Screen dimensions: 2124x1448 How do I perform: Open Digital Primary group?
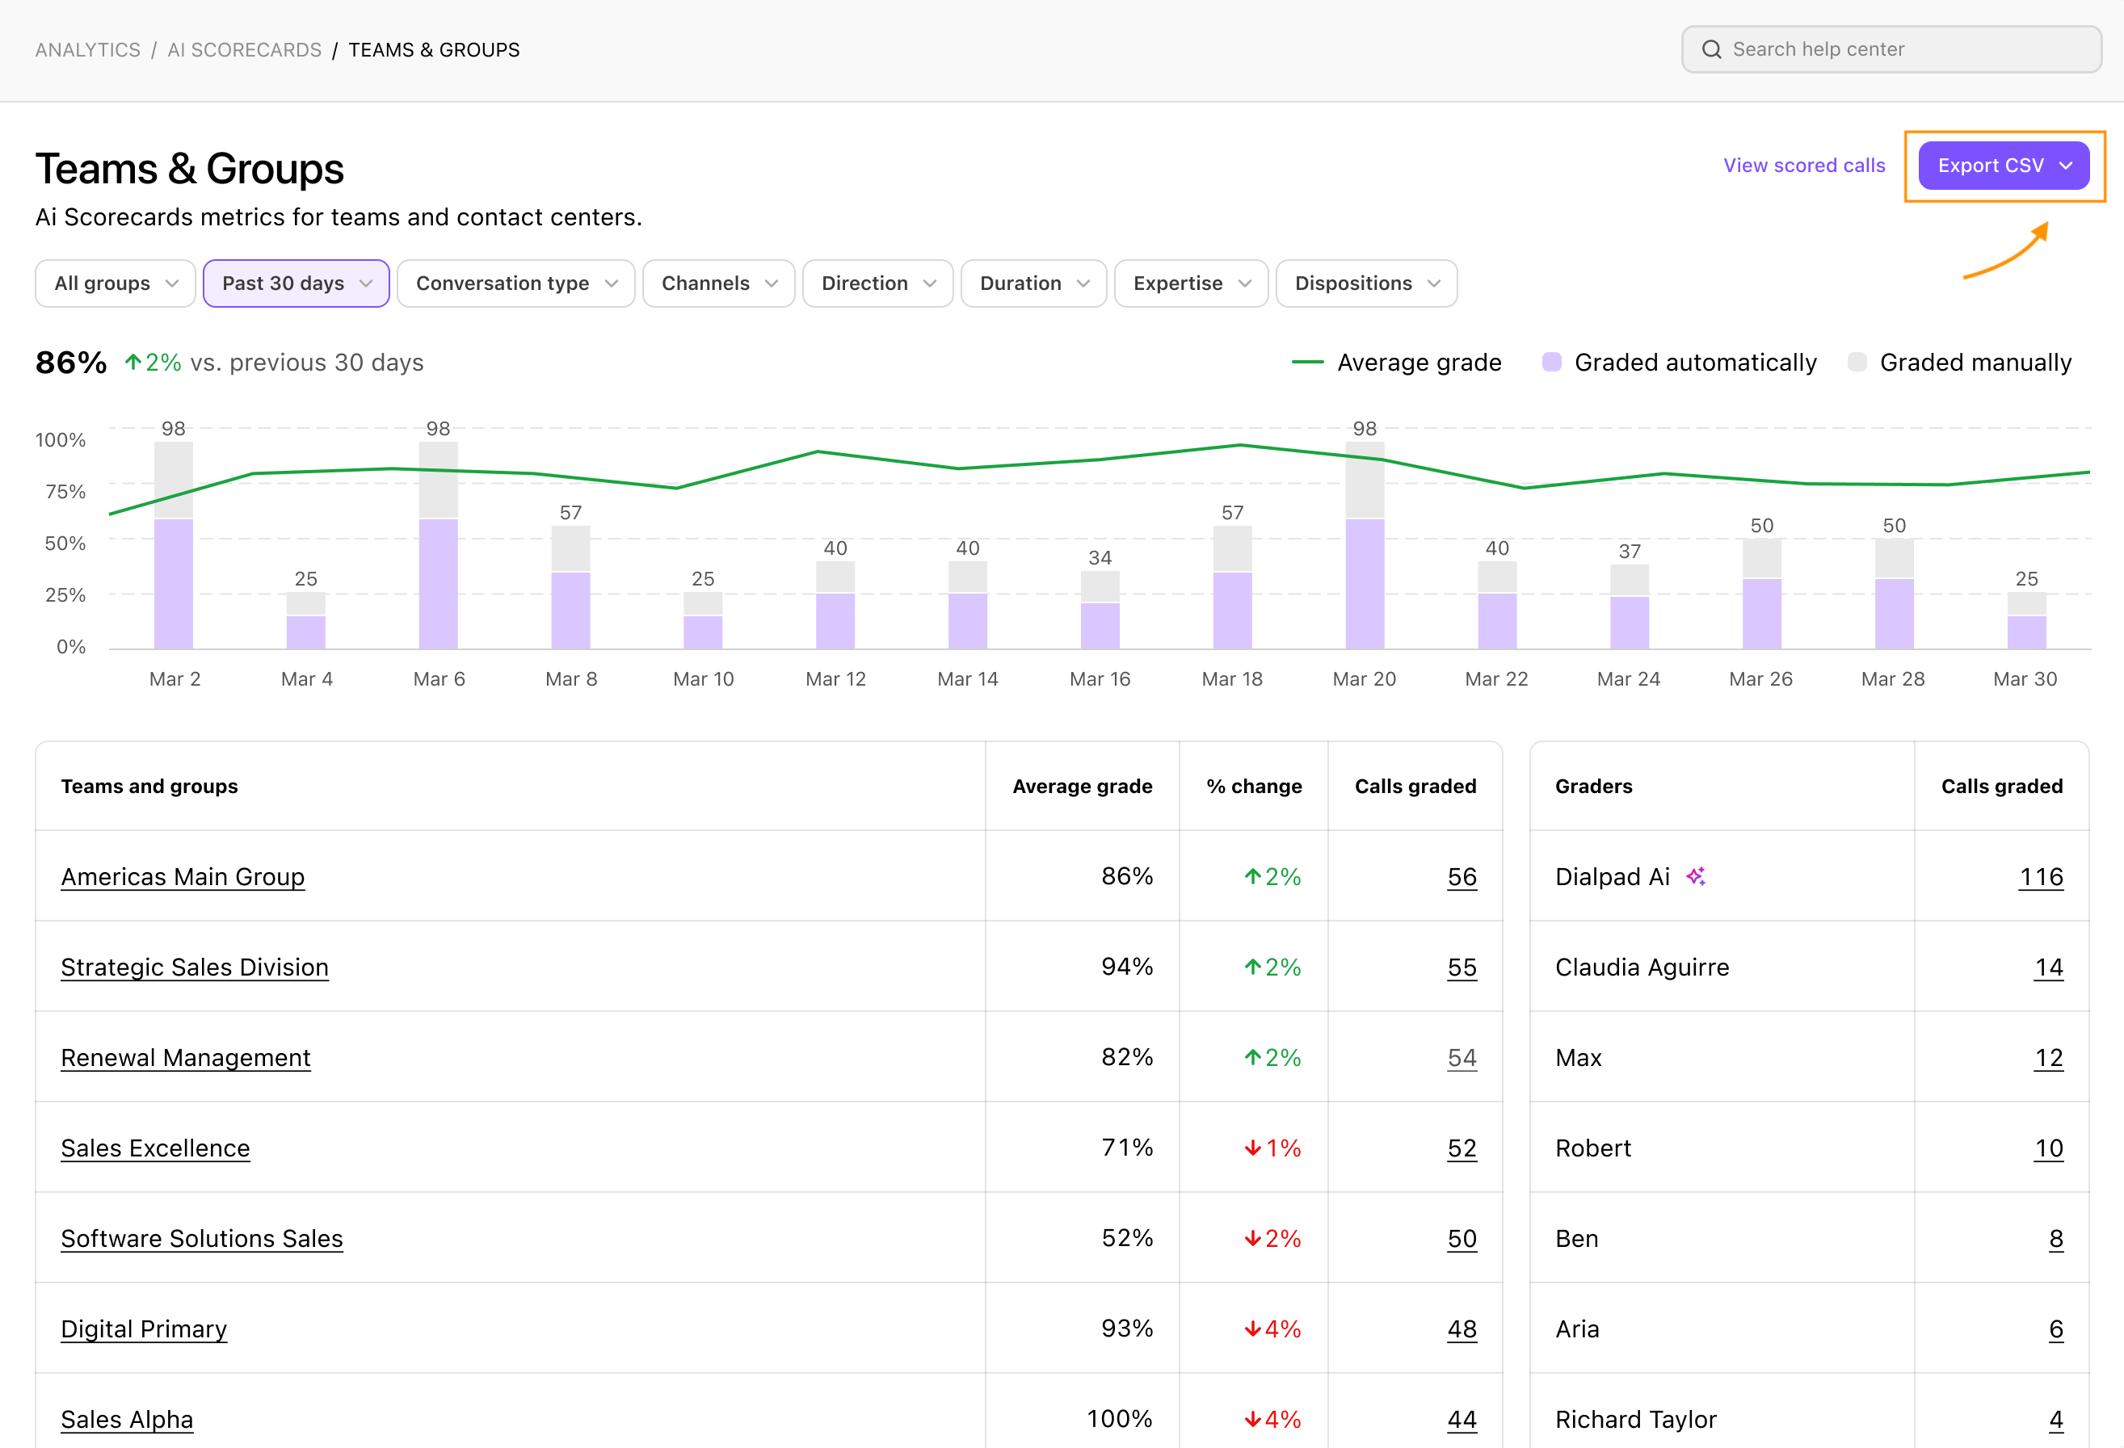(x=144, y=1328)
